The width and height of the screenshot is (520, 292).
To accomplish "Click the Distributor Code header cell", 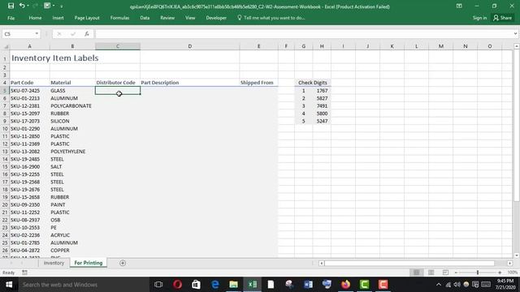I will click(118, 83).
